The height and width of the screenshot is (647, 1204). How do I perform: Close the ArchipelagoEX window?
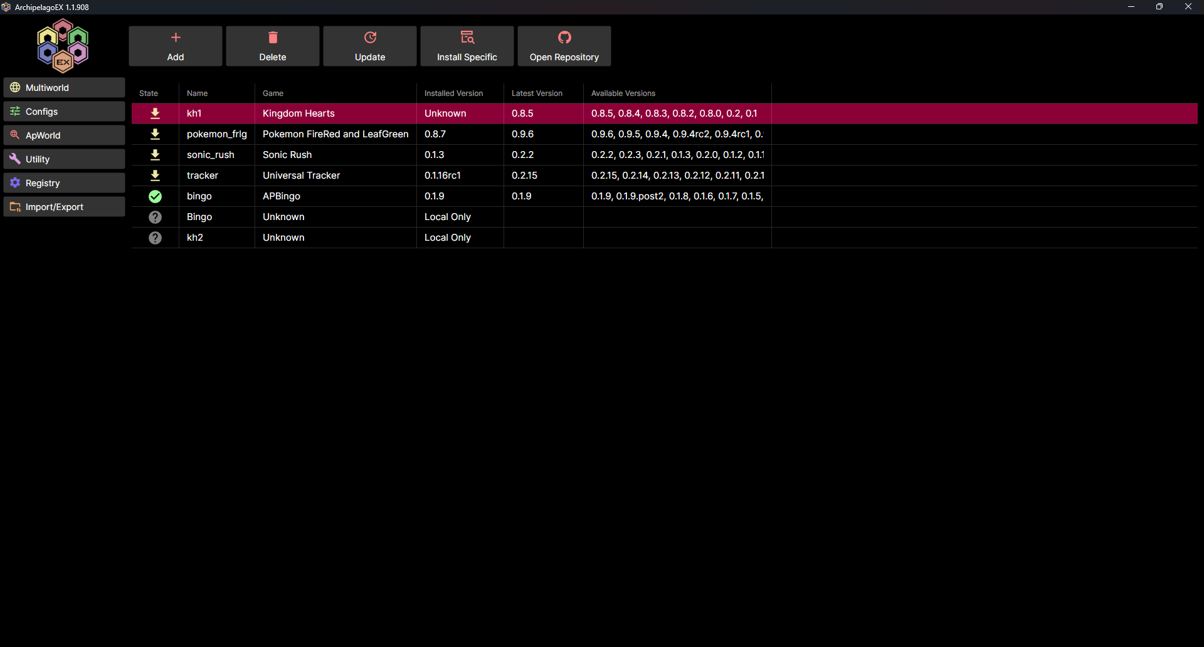pyautogui.click(x=1188, y=7)
